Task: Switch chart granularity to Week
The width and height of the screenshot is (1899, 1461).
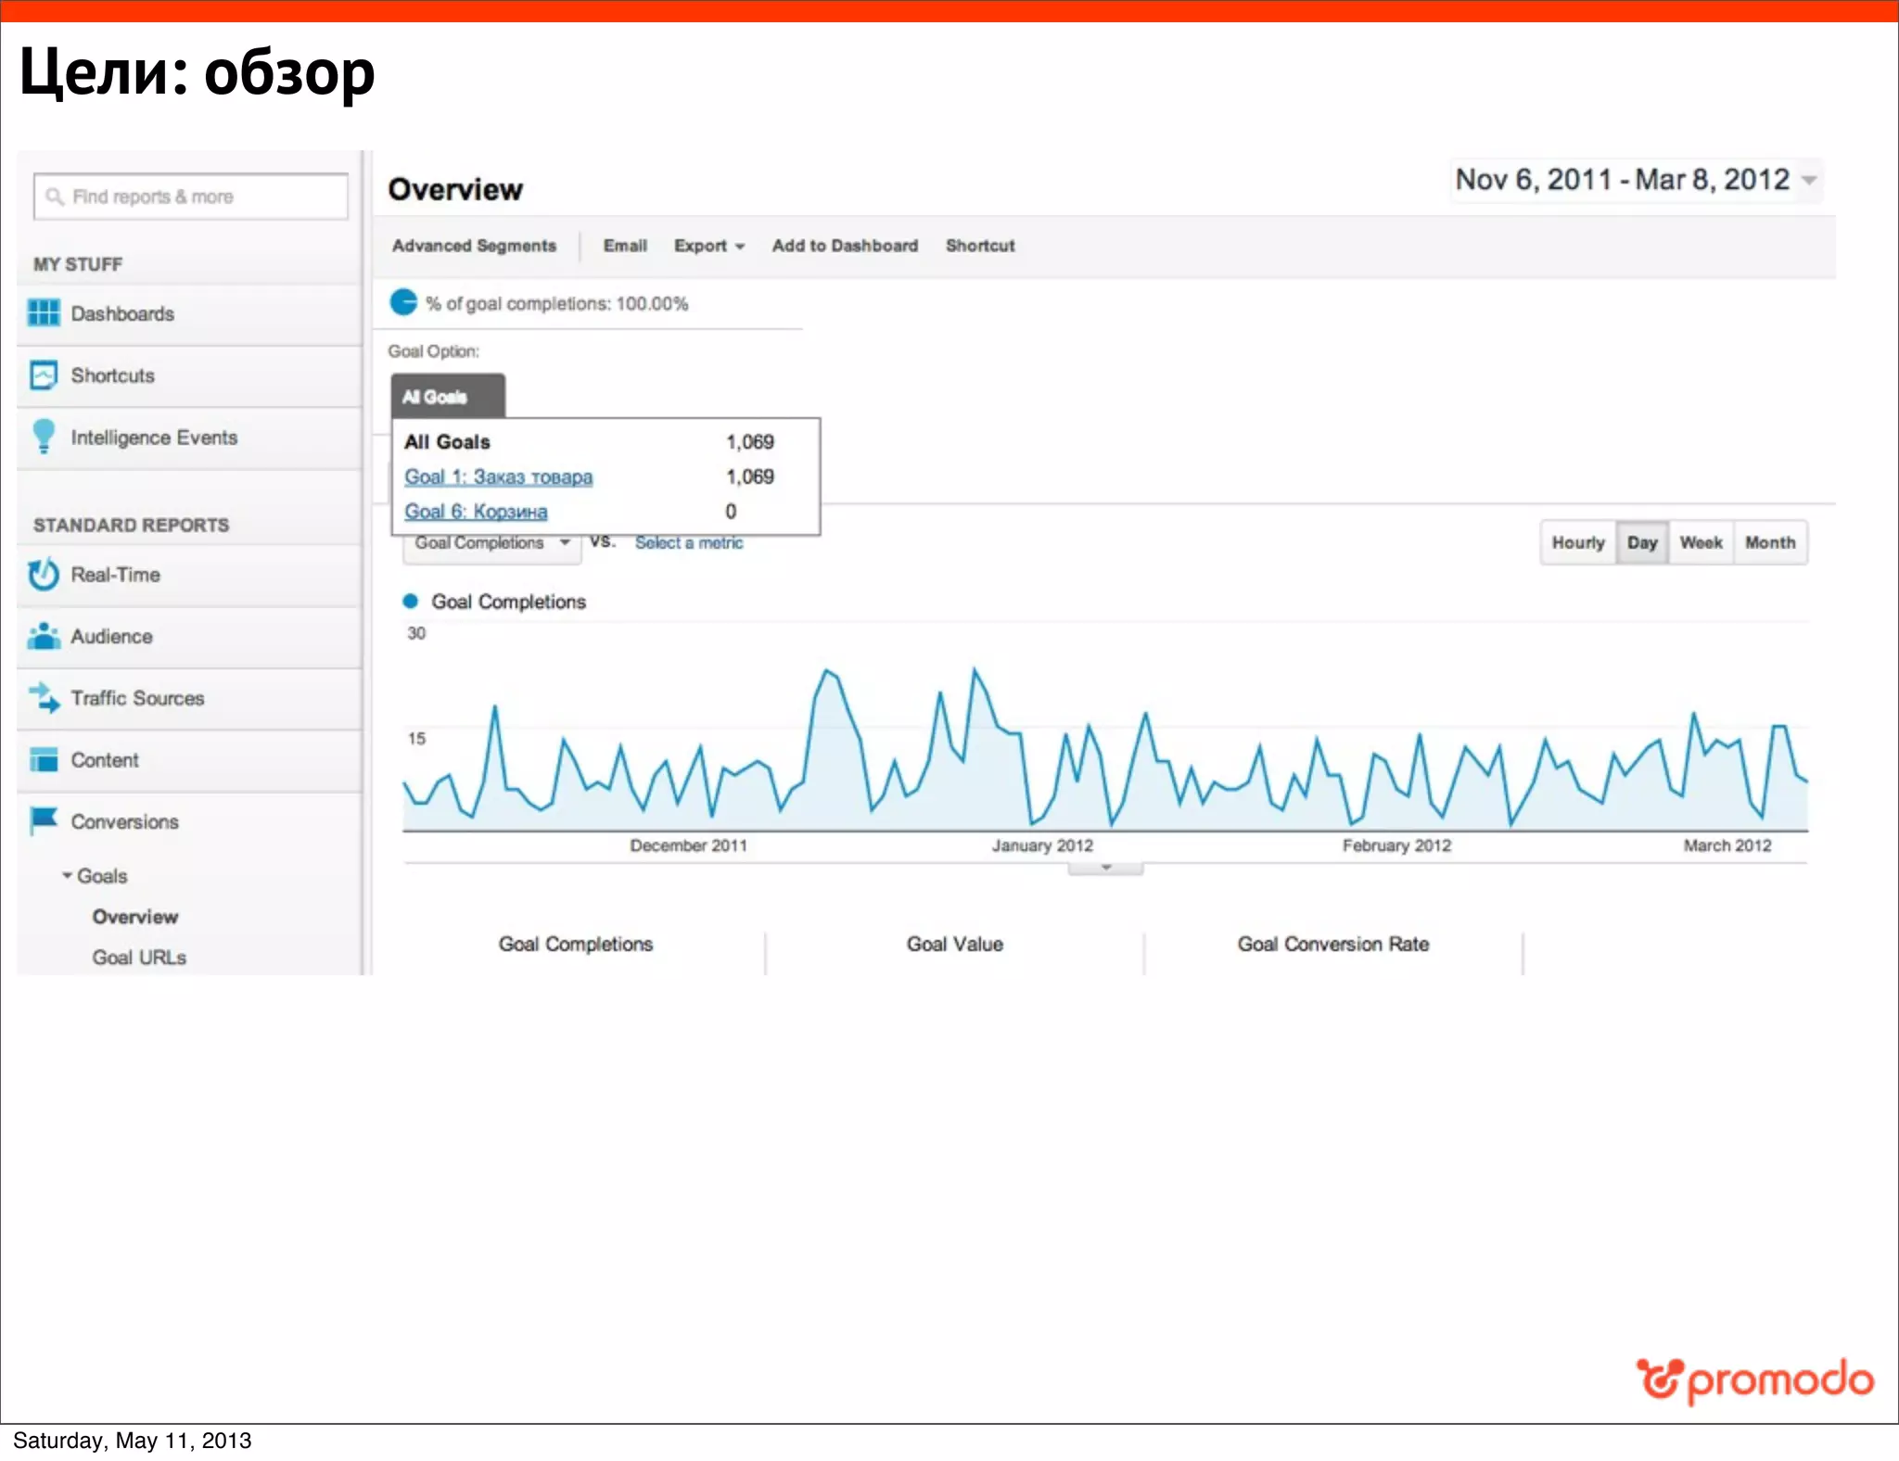Action: click(x=1701, y=542)
